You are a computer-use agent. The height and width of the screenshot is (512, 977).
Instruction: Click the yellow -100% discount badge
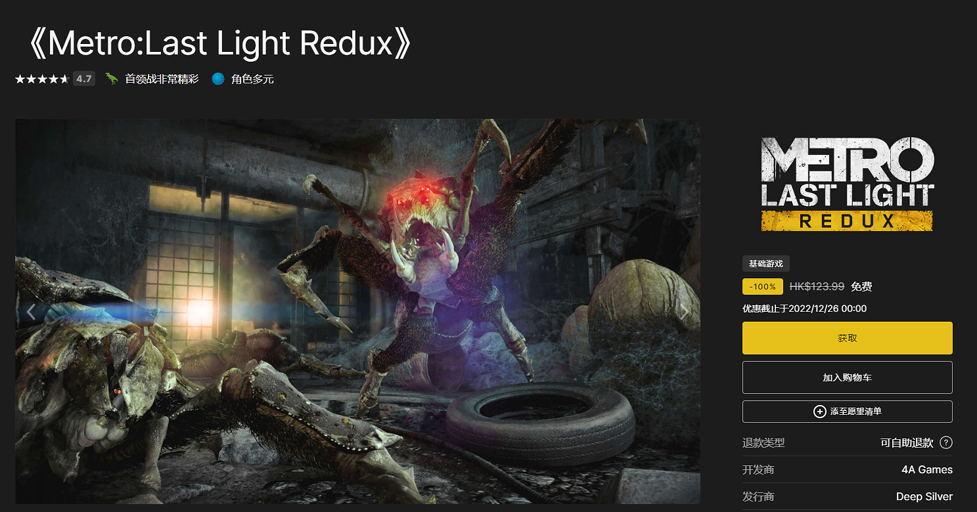coord(762,287)
